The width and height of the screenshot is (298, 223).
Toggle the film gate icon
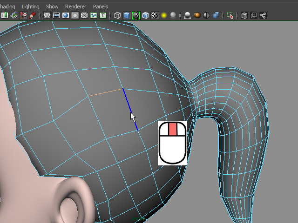[56, 15]
